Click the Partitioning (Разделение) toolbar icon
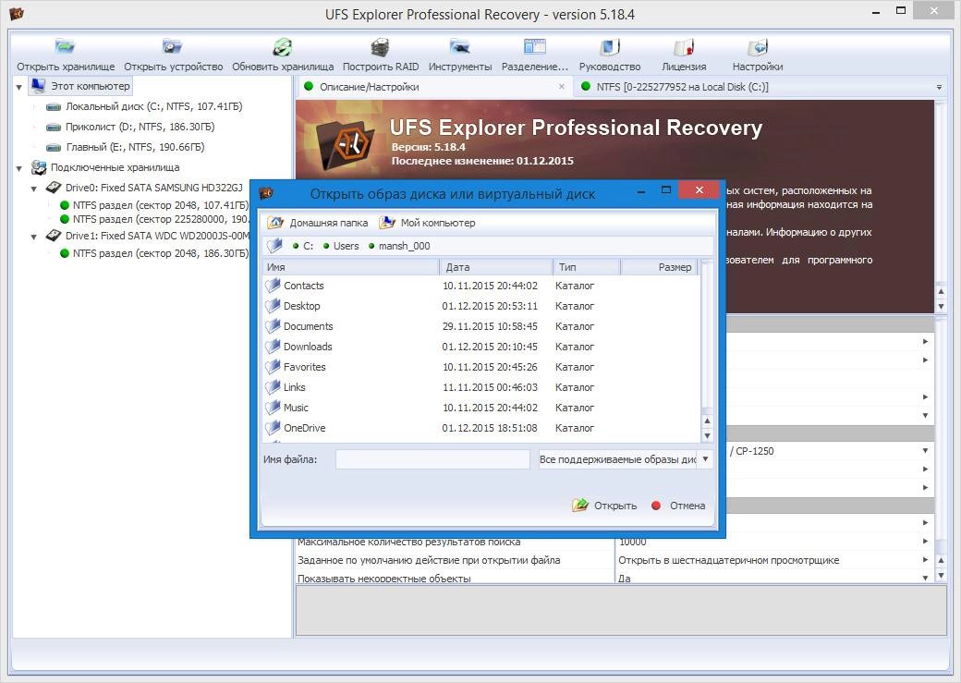Screen dimensions: 961x683 click(534, 46)
